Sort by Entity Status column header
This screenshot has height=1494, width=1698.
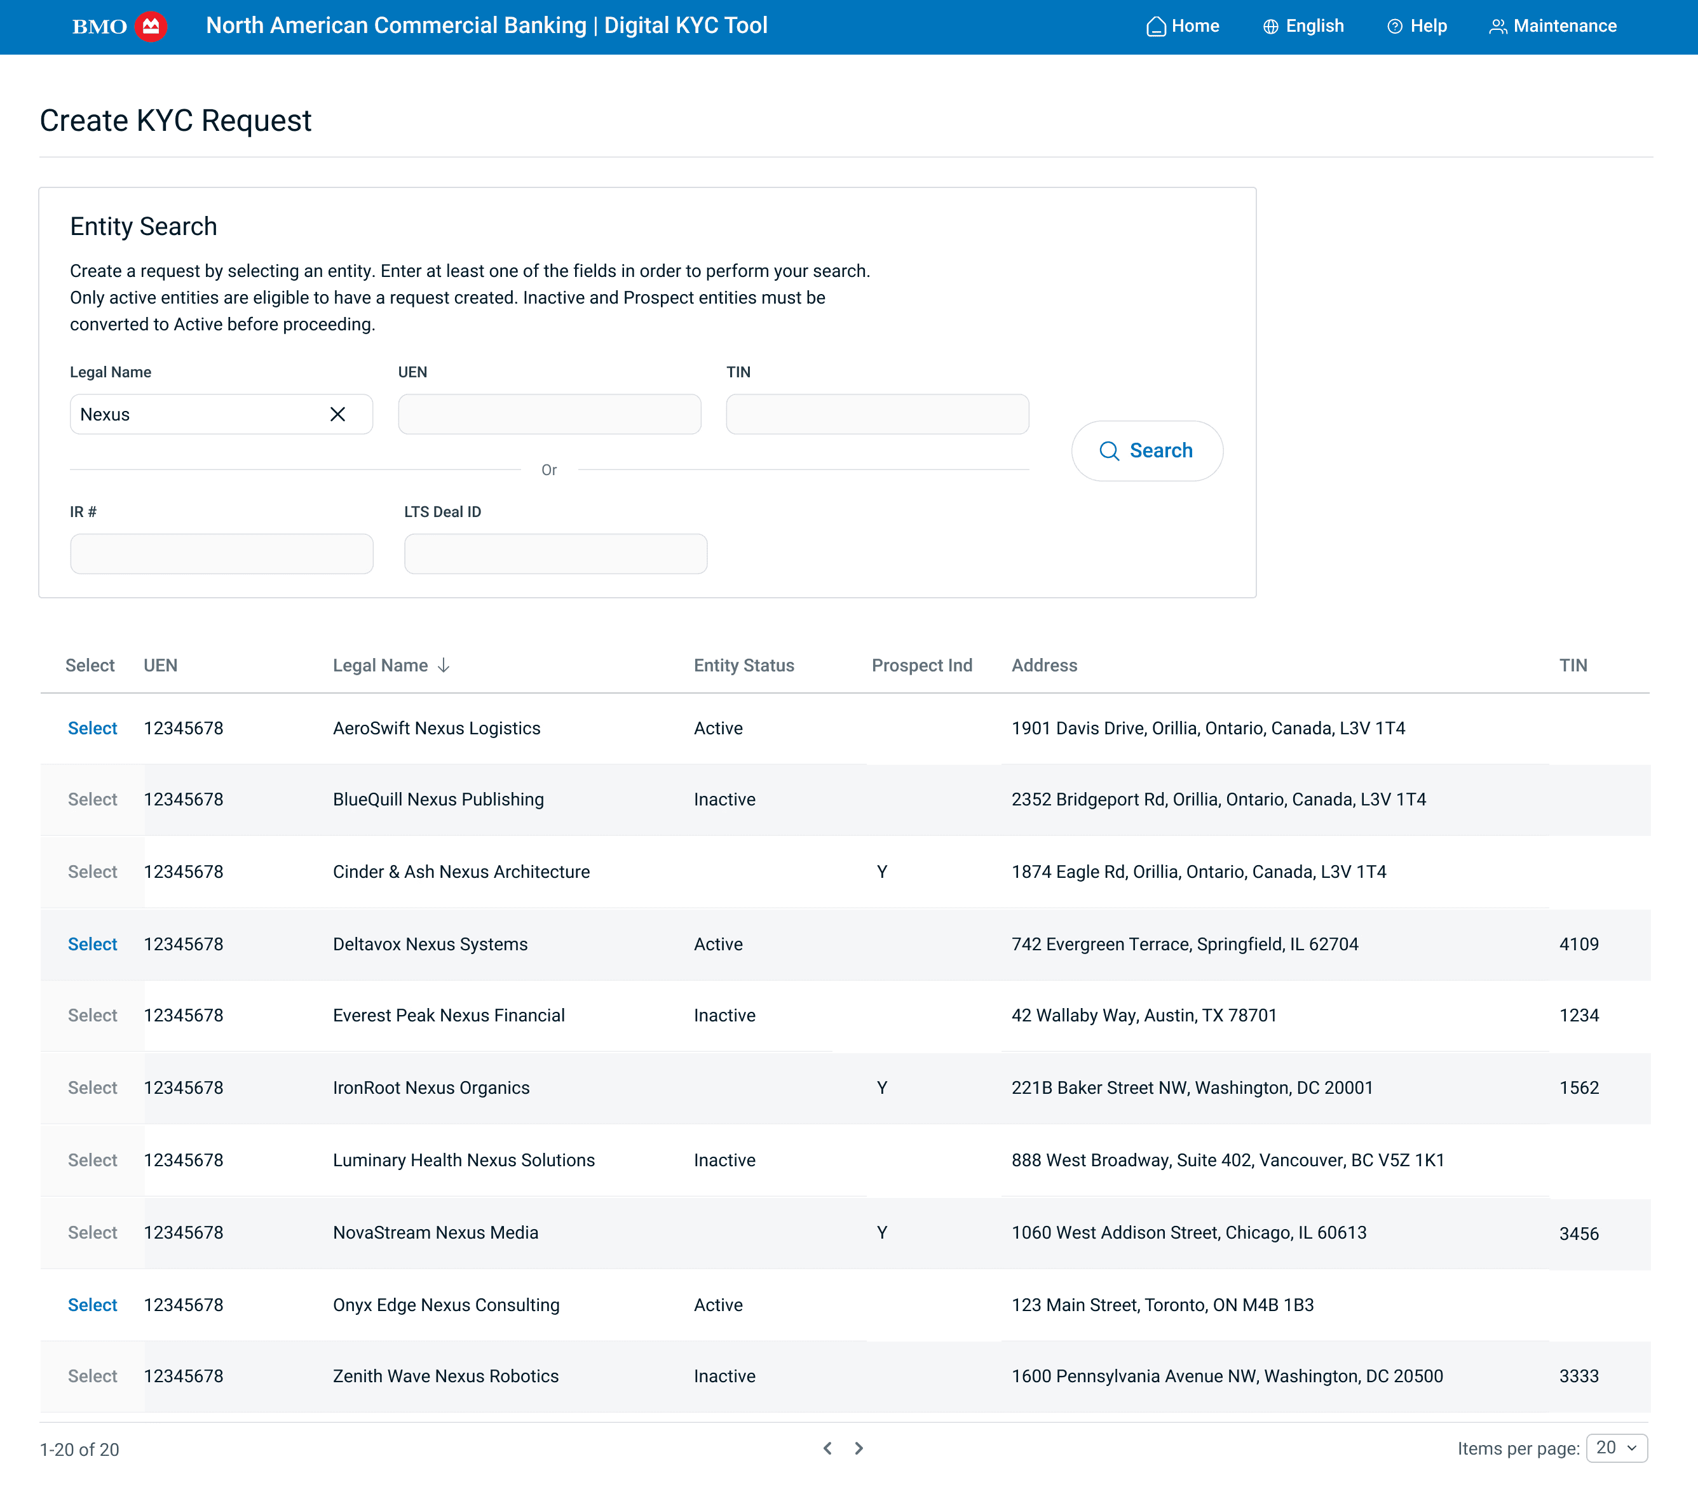point(744,665)
